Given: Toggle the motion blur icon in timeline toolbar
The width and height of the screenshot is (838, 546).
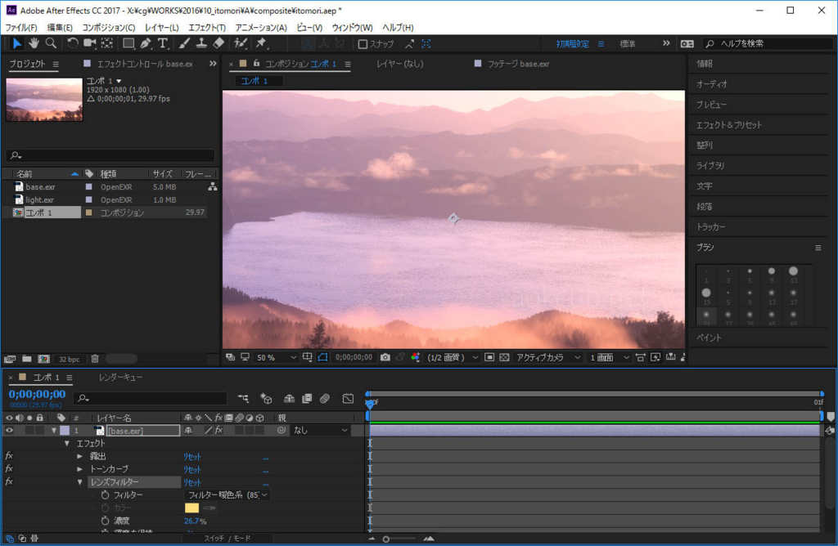Looking at the screenshot, I should [324, 398].
